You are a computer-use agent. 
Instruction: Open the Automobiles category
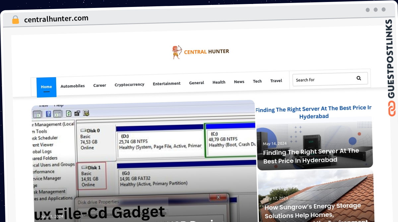click(73, 86)
